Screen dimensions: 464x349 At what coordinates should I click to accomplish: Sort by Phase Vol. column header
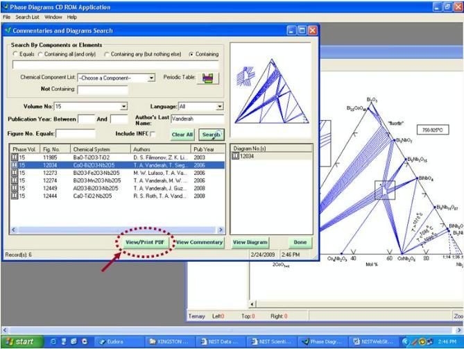click(x=25, y=149)
